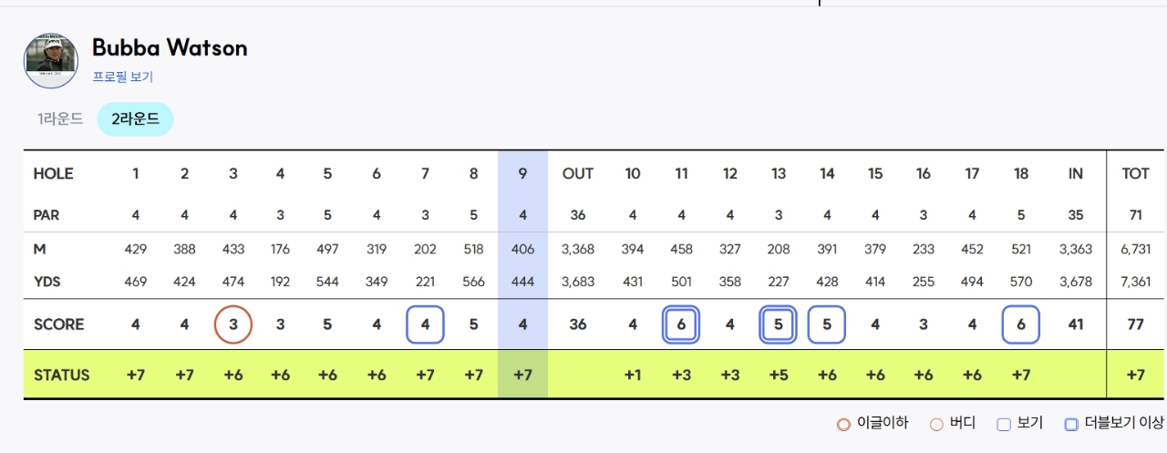Click the boxed score 6 on hole 18
The width and height of the screenshot is (1167, 453).
pyautogui.click(x=1020, y=324)
